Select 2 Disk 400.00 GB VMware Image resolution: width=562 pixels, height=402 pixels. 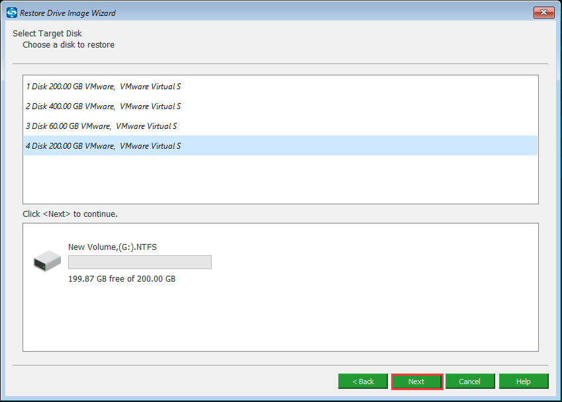point(281,106)
